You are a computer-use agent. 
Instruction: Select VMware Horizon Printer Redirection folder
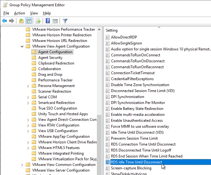click(62, 35)
